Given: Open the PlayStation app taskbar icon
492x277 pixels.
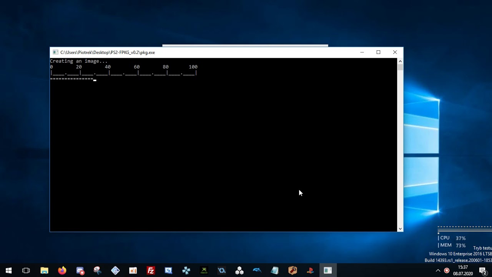Looking at the screenshot, I should (310, 270).
